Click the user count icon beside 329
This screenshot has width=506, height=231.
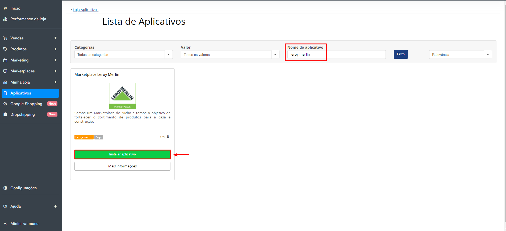click(x=168, y=137)
